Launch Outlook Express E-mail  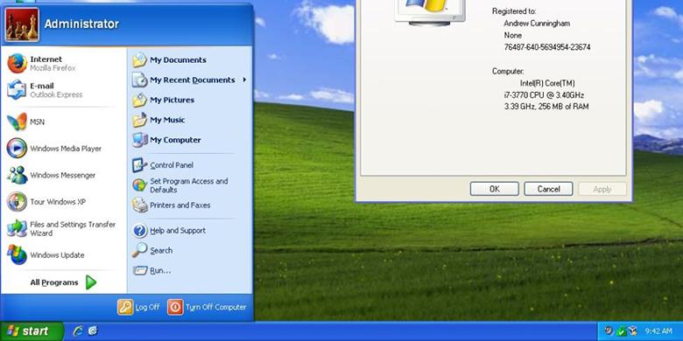point(64,90)
